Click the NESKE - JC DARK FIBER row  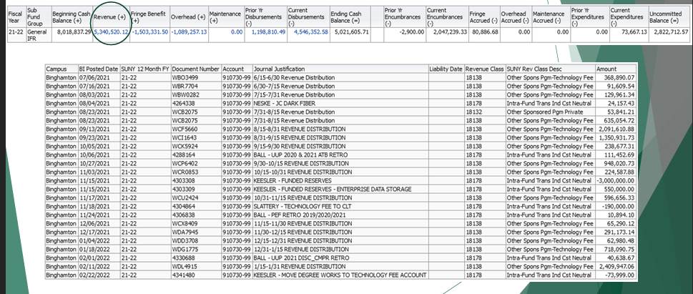click(340, 104)
